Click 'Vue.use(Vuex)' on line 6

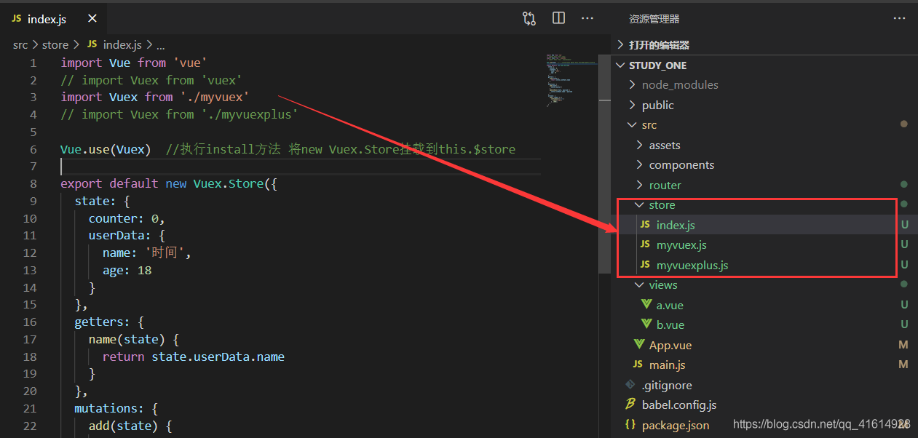coord(106,149)
